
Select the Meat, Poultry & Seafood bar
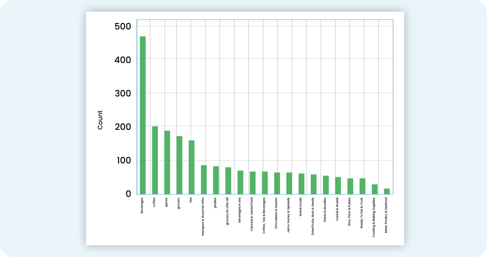pos(387,191)
